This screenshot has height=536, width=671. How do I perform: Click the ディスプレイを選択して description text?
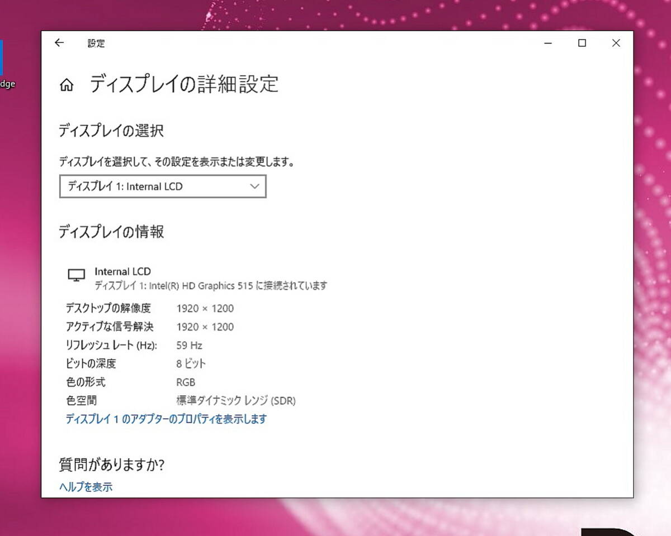tap(177, 162)
